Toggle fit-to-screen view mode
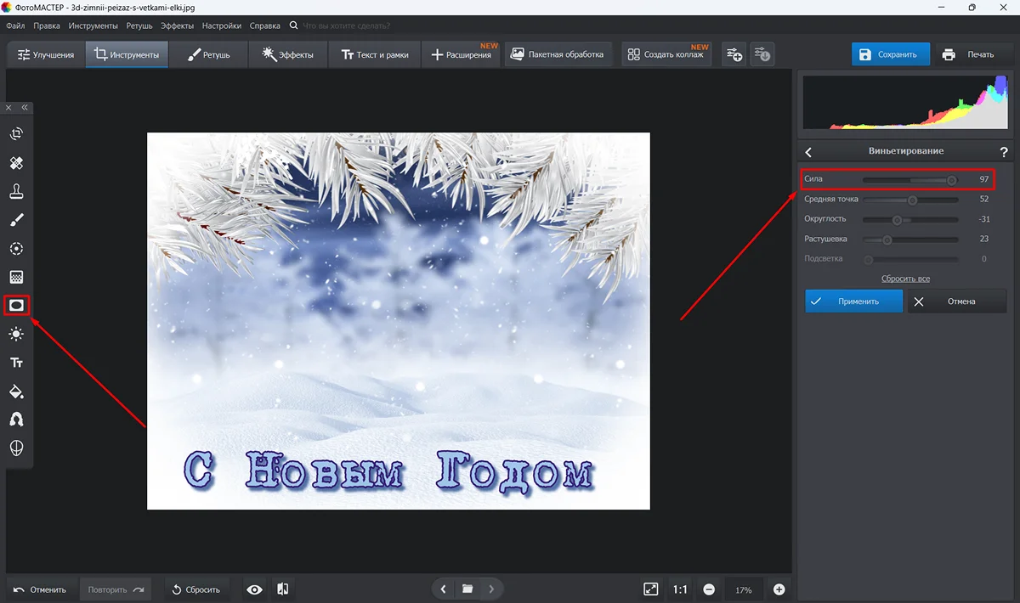The height and width of the screenshot is (603, 1020). 650,589
